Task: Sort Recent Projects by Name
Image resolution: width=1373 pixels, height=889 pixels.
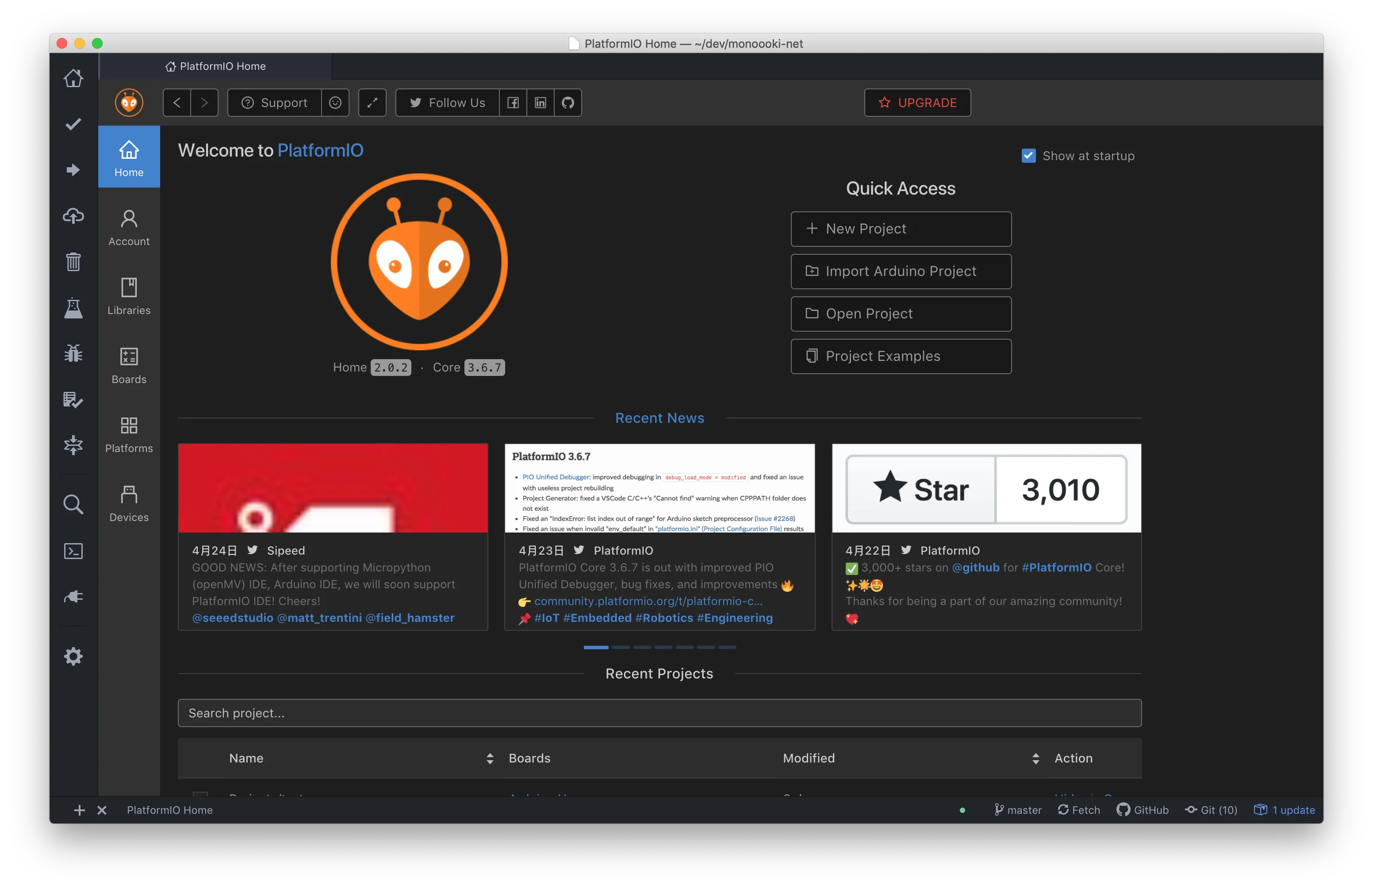Action: pyautogui.click(x=490, y=759)
